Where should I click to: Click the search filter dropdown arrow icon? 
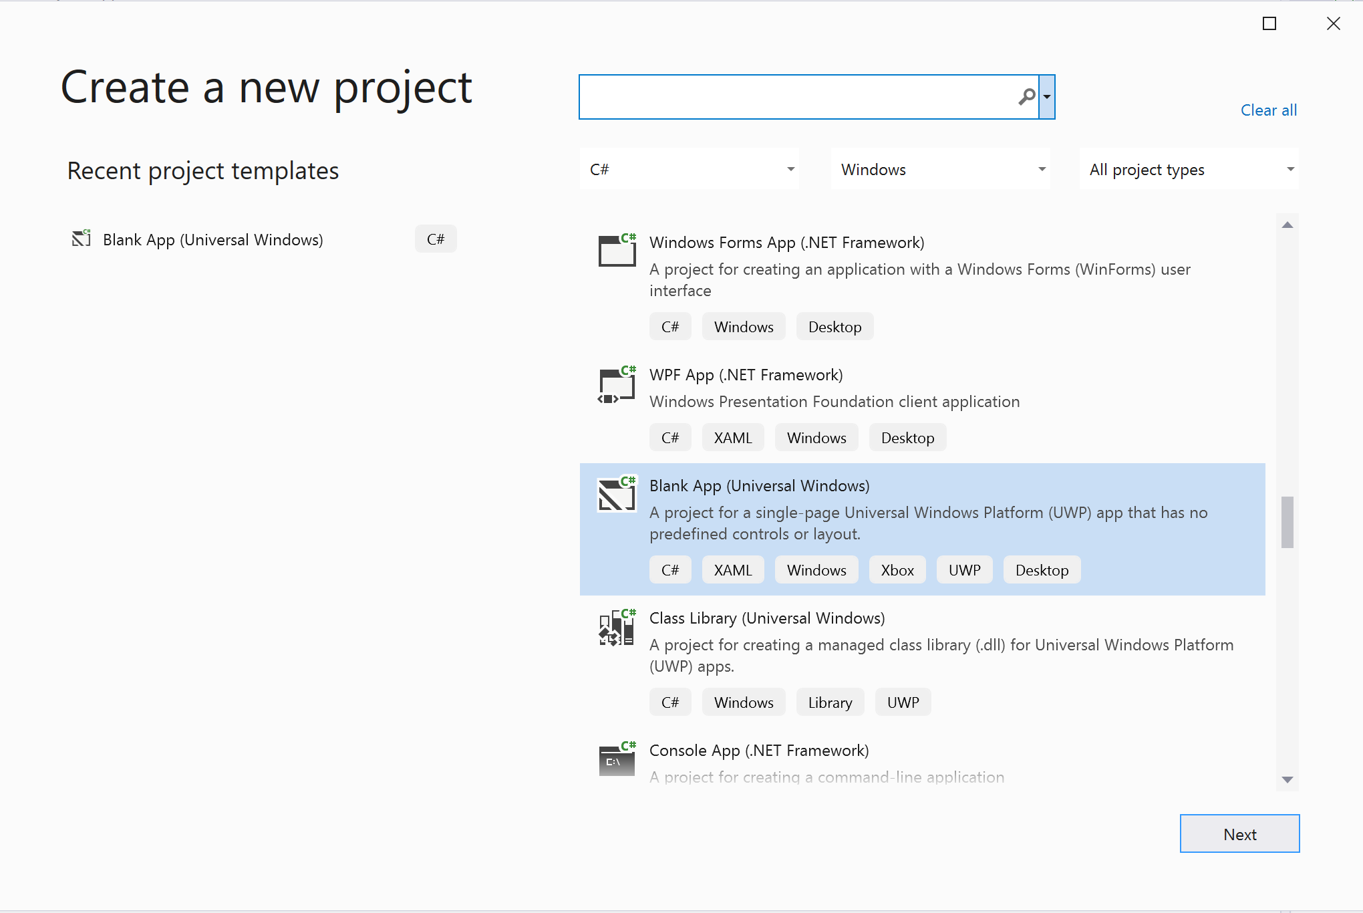[x=1046, y=96]
